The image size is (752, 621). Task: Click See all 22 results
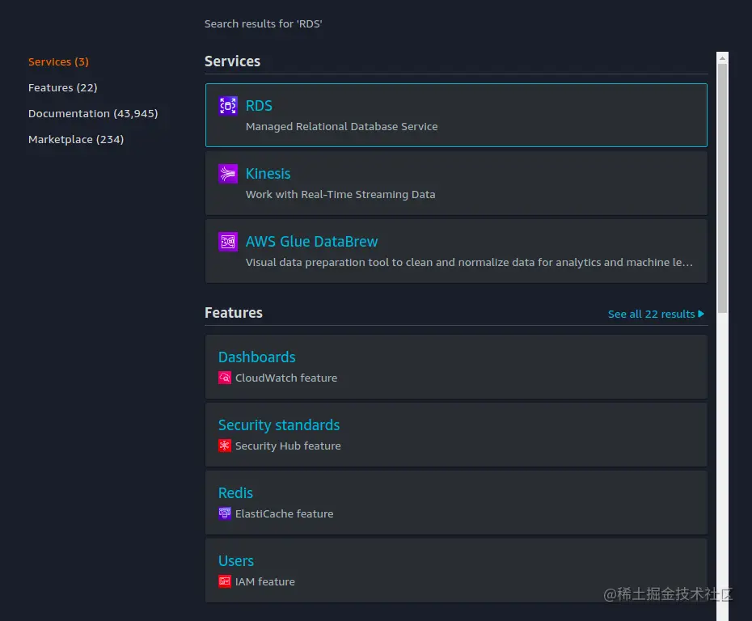(x=656, y=314)
